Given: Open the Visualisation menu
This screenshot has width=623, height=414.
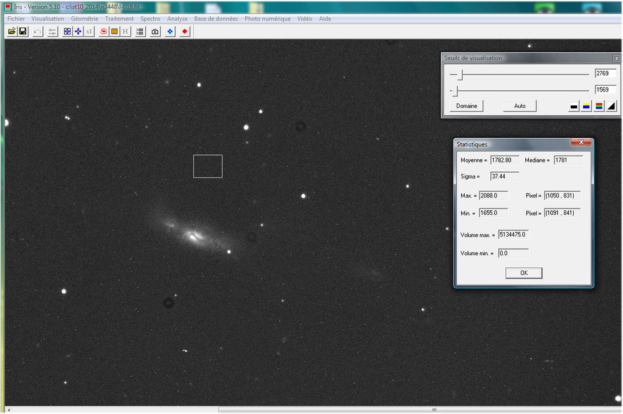Looking at the screenshot, I should pyautogui.click(x=48, y=19).
